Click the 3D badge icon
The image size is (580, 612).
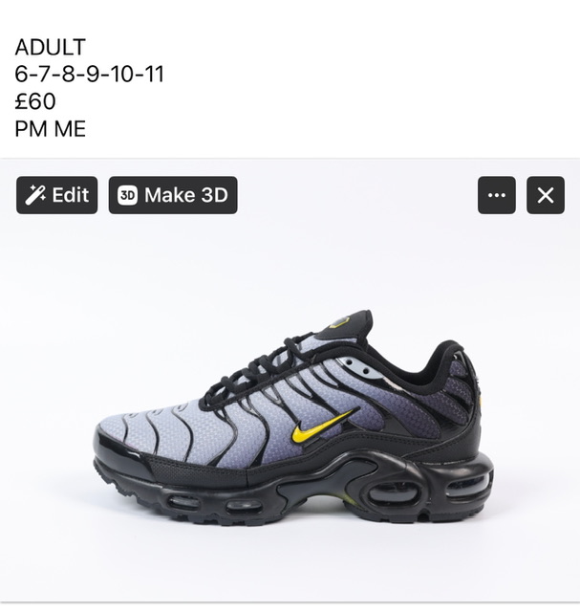pos(127,195)
